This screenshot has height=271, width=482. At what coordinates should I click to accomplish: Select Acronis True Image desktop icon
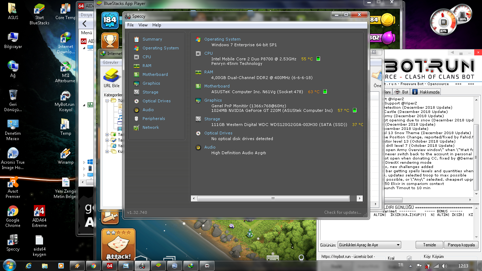coord(13,158)
